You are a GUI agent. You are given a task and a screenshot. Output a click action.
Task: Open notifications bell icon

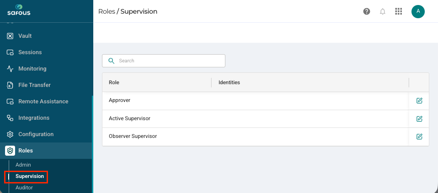[383, 11]
